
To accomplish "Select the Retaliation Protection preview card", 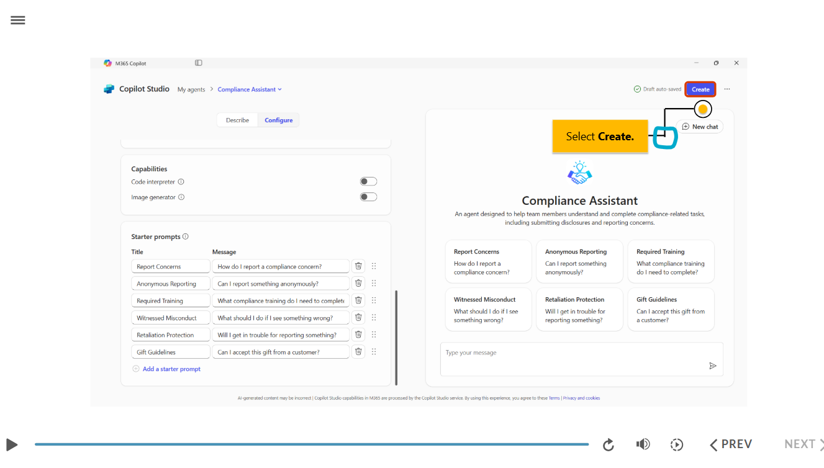I will 579,309.
